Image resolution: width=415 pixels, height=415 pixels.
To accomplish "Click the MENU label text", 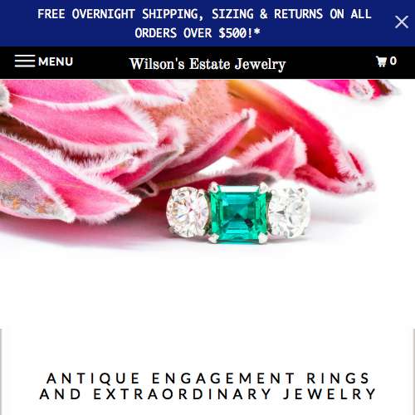I will (x=56, y=61).
